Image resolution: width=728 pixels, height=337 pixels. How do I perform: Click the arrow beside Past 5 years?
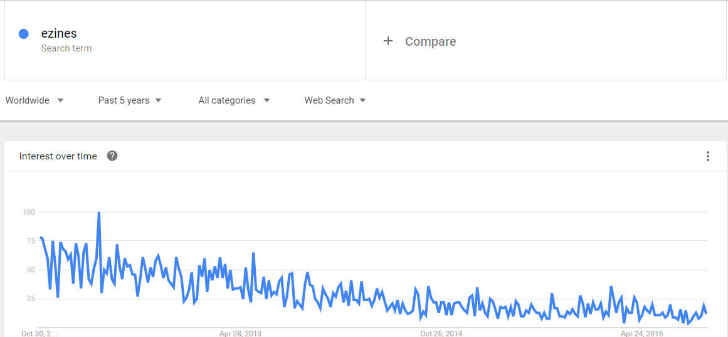pyautogui.click(x=158, y=100)
